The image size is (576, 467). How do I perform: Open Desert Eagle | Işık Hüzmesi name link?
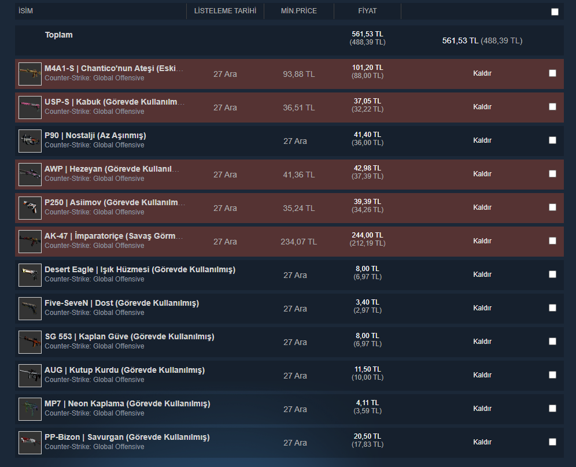pyautogui.click(x=140, y=269)
